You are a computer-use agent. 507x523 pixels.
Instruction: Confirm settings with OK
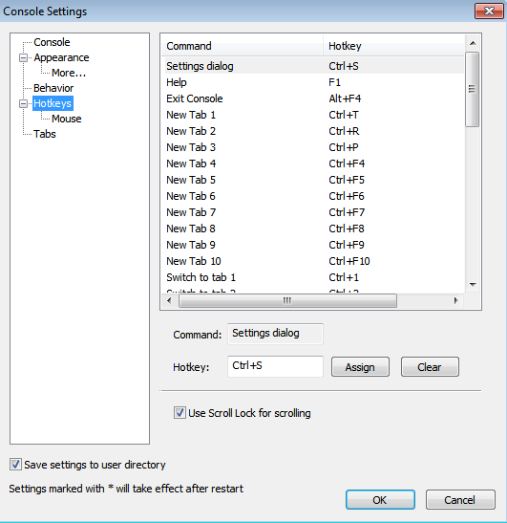point(380,500)
